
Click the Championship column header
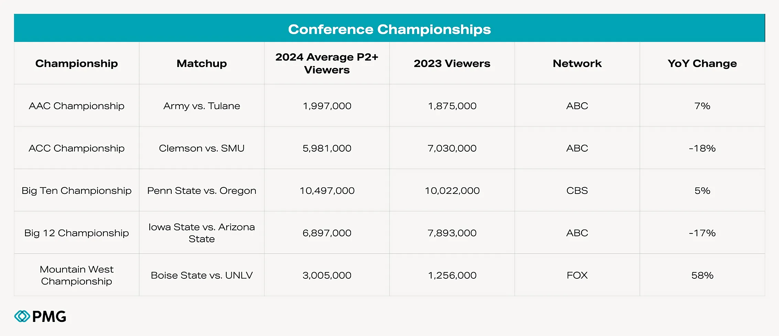click(77, 63)
